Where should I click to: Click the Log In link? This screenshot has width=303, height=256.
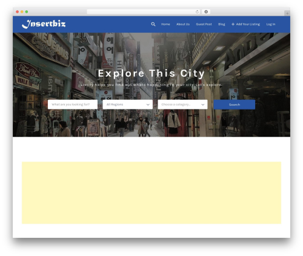[x=271, y=24]
